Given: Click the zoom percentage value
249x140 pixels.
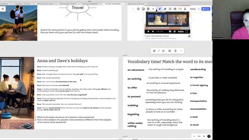Looking at the screenshot, I should pos(199,136).
